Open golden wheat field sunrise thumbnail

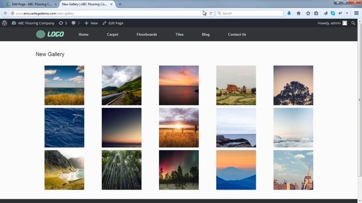[179, 128]
